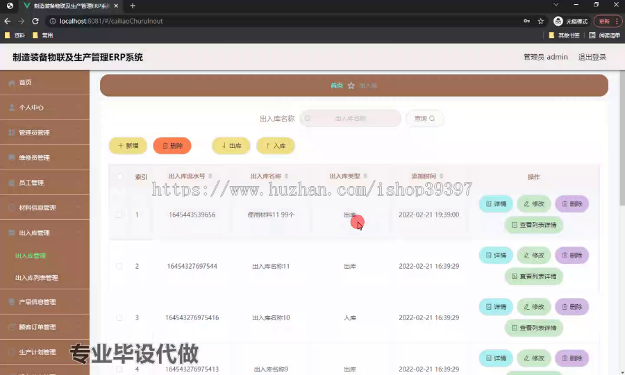Screen dimensions: 625x375
Task: Open the incognito profile icon
Action: (558, 21)
